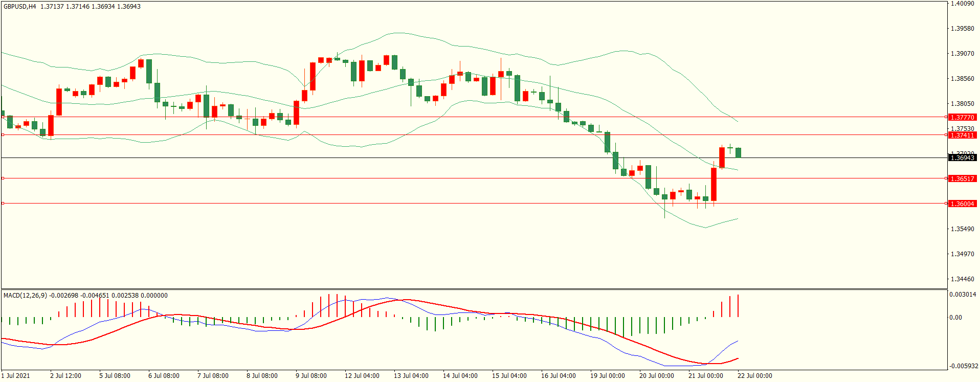The width and height of the screenshot is (980, 382).
Task: Click the 22 Jul 00:00 time axis label
Action: point(754,376)
